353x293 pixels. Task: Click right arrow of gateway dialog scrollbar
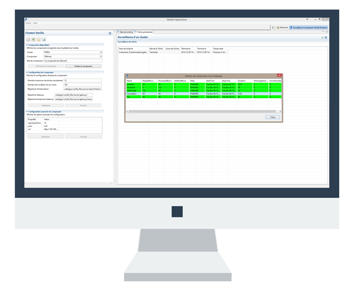tap(280, 111)
